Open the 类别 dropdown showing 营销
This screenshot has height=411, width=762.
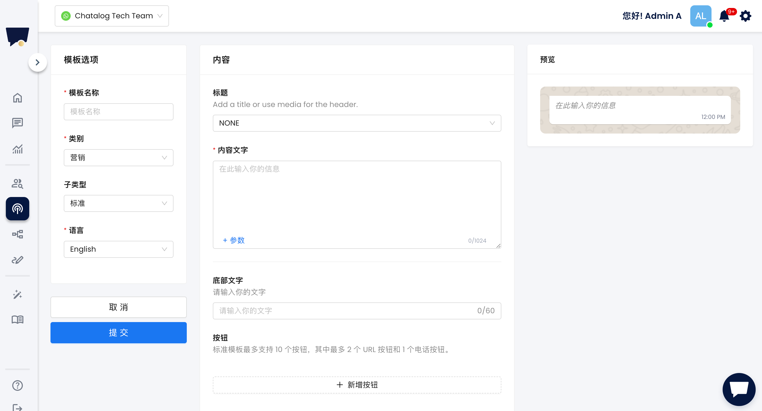point(118,158)
